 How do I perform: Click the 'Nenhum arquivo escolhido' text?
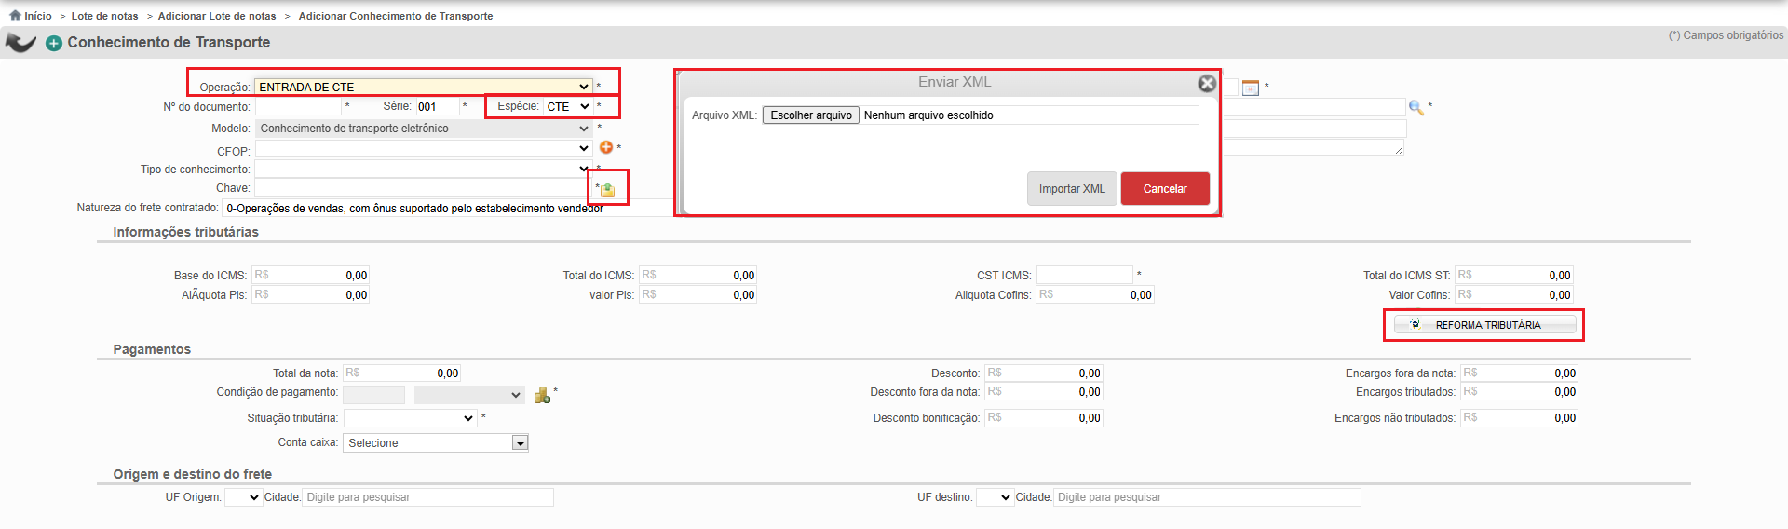coord(928,115)
